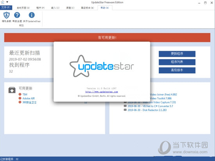Close the UpdateStar window
Image resolution: width=215 pixels, height=161 pixels.
(211, 3)
